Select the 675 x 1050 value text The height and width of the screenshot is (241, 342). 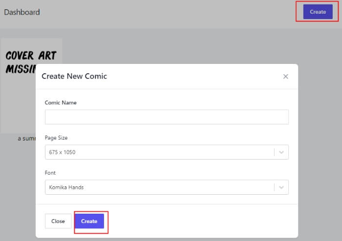[x=62, y=152]
